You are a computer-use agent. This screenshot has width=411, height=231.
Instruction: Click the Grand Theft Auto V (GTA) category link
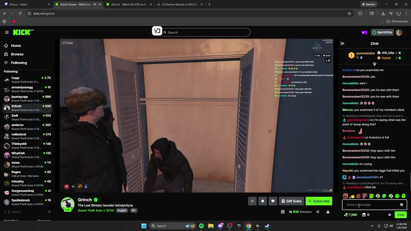[96, 210]
